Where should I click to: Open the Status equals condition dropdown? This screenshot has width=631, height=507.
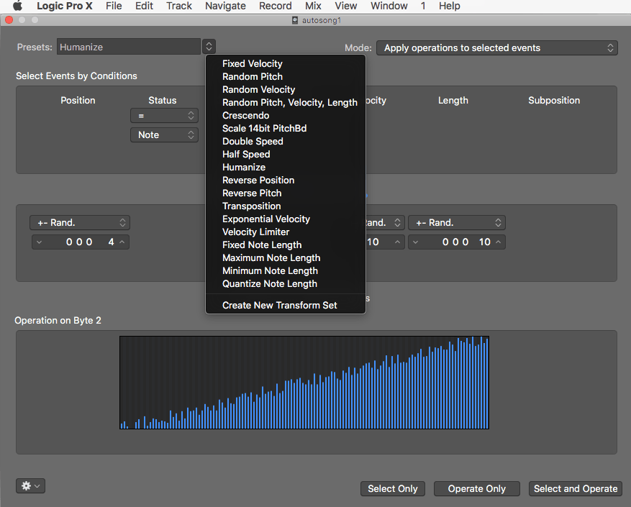[164, 116]
